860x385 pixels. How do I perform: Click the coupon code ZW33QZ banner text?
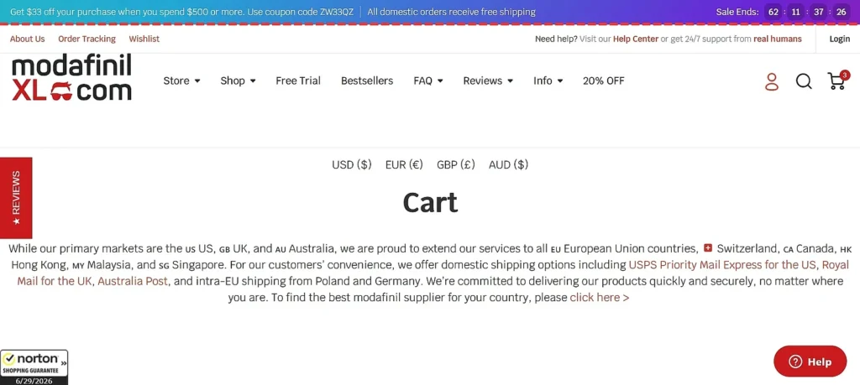tap(182, 12)
